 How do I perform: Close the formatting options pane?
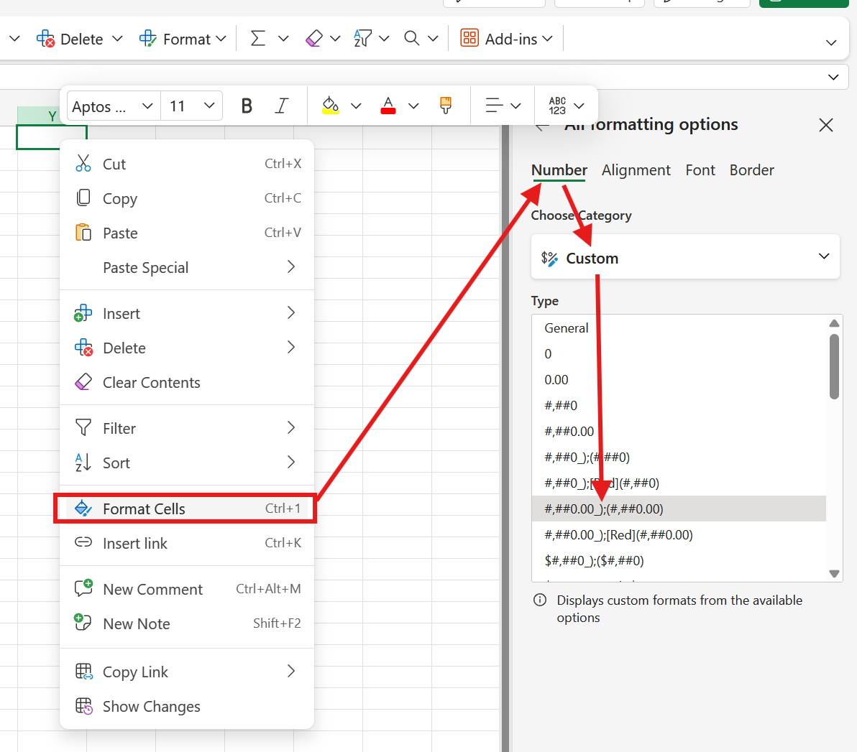pos(826,125)
